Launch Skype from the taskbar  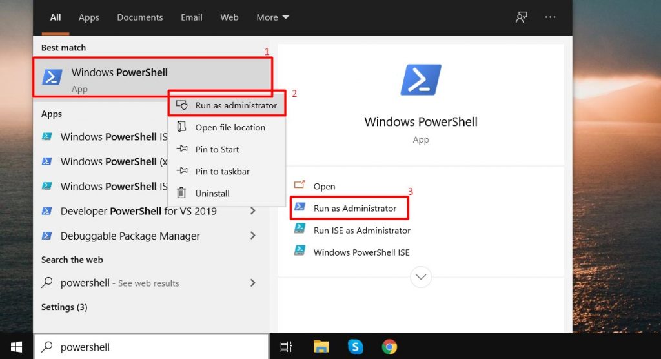(x=355, y=347)
